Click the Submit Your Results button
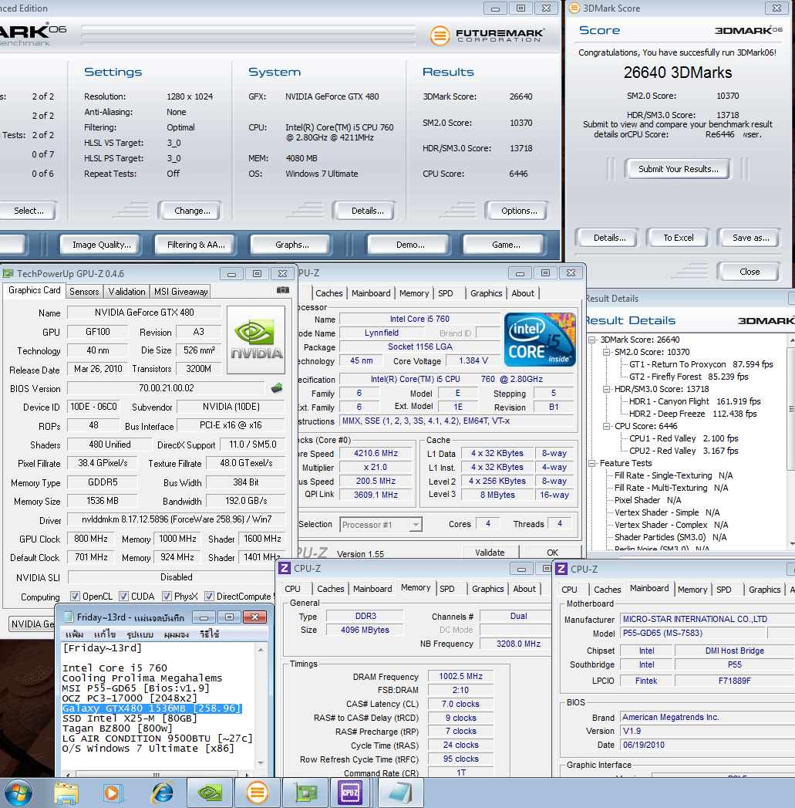 pos(679,169)
